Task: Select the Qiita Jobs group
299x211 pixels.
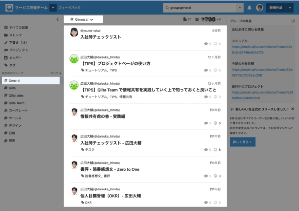Action: [14, 96]
